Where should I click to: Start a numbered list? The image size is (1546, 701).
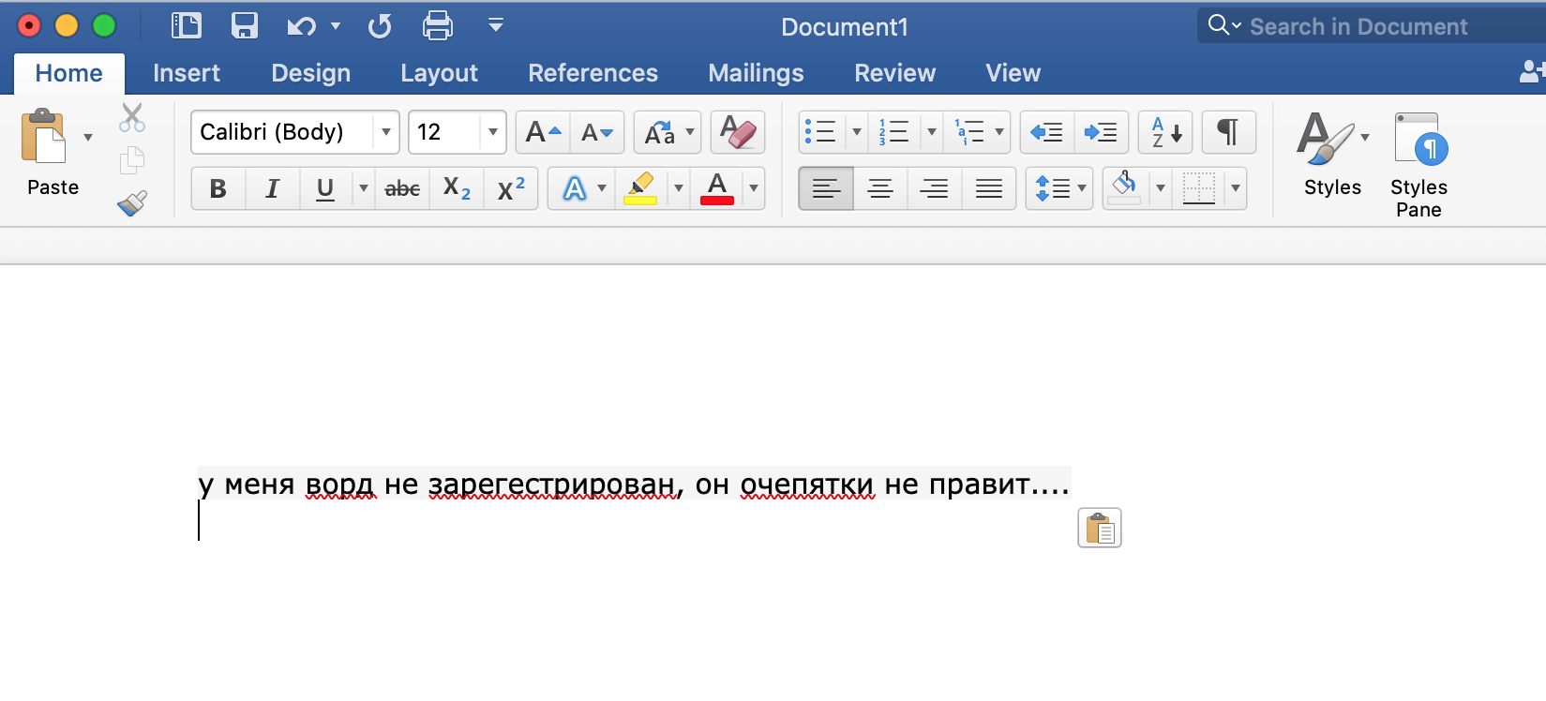(894, 132)
